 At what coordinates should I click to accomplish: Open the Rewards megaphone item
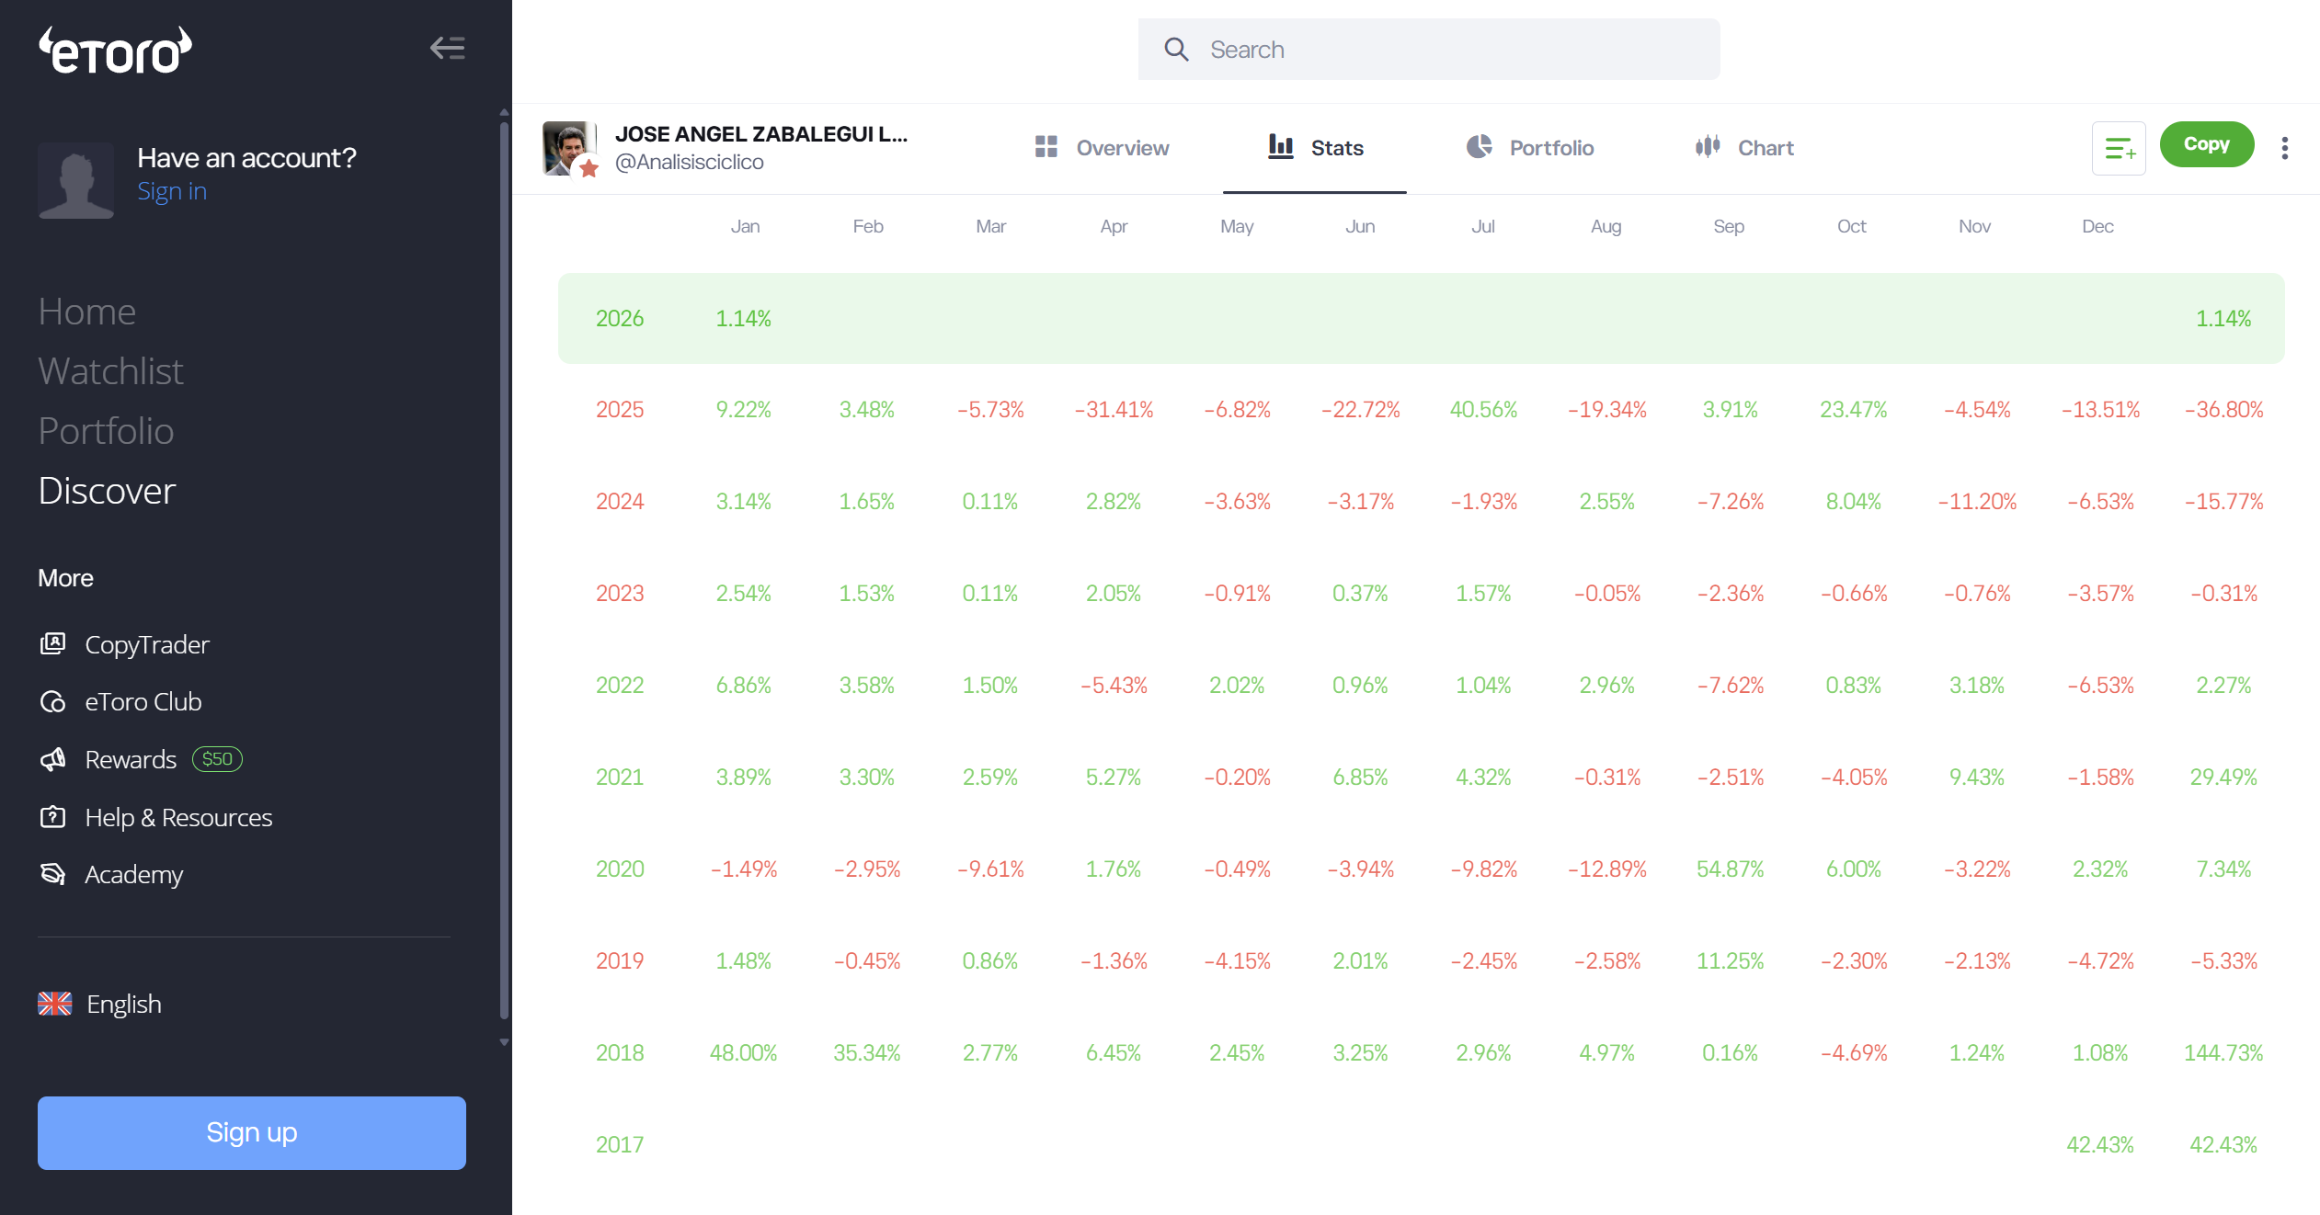tap(130, 759)
